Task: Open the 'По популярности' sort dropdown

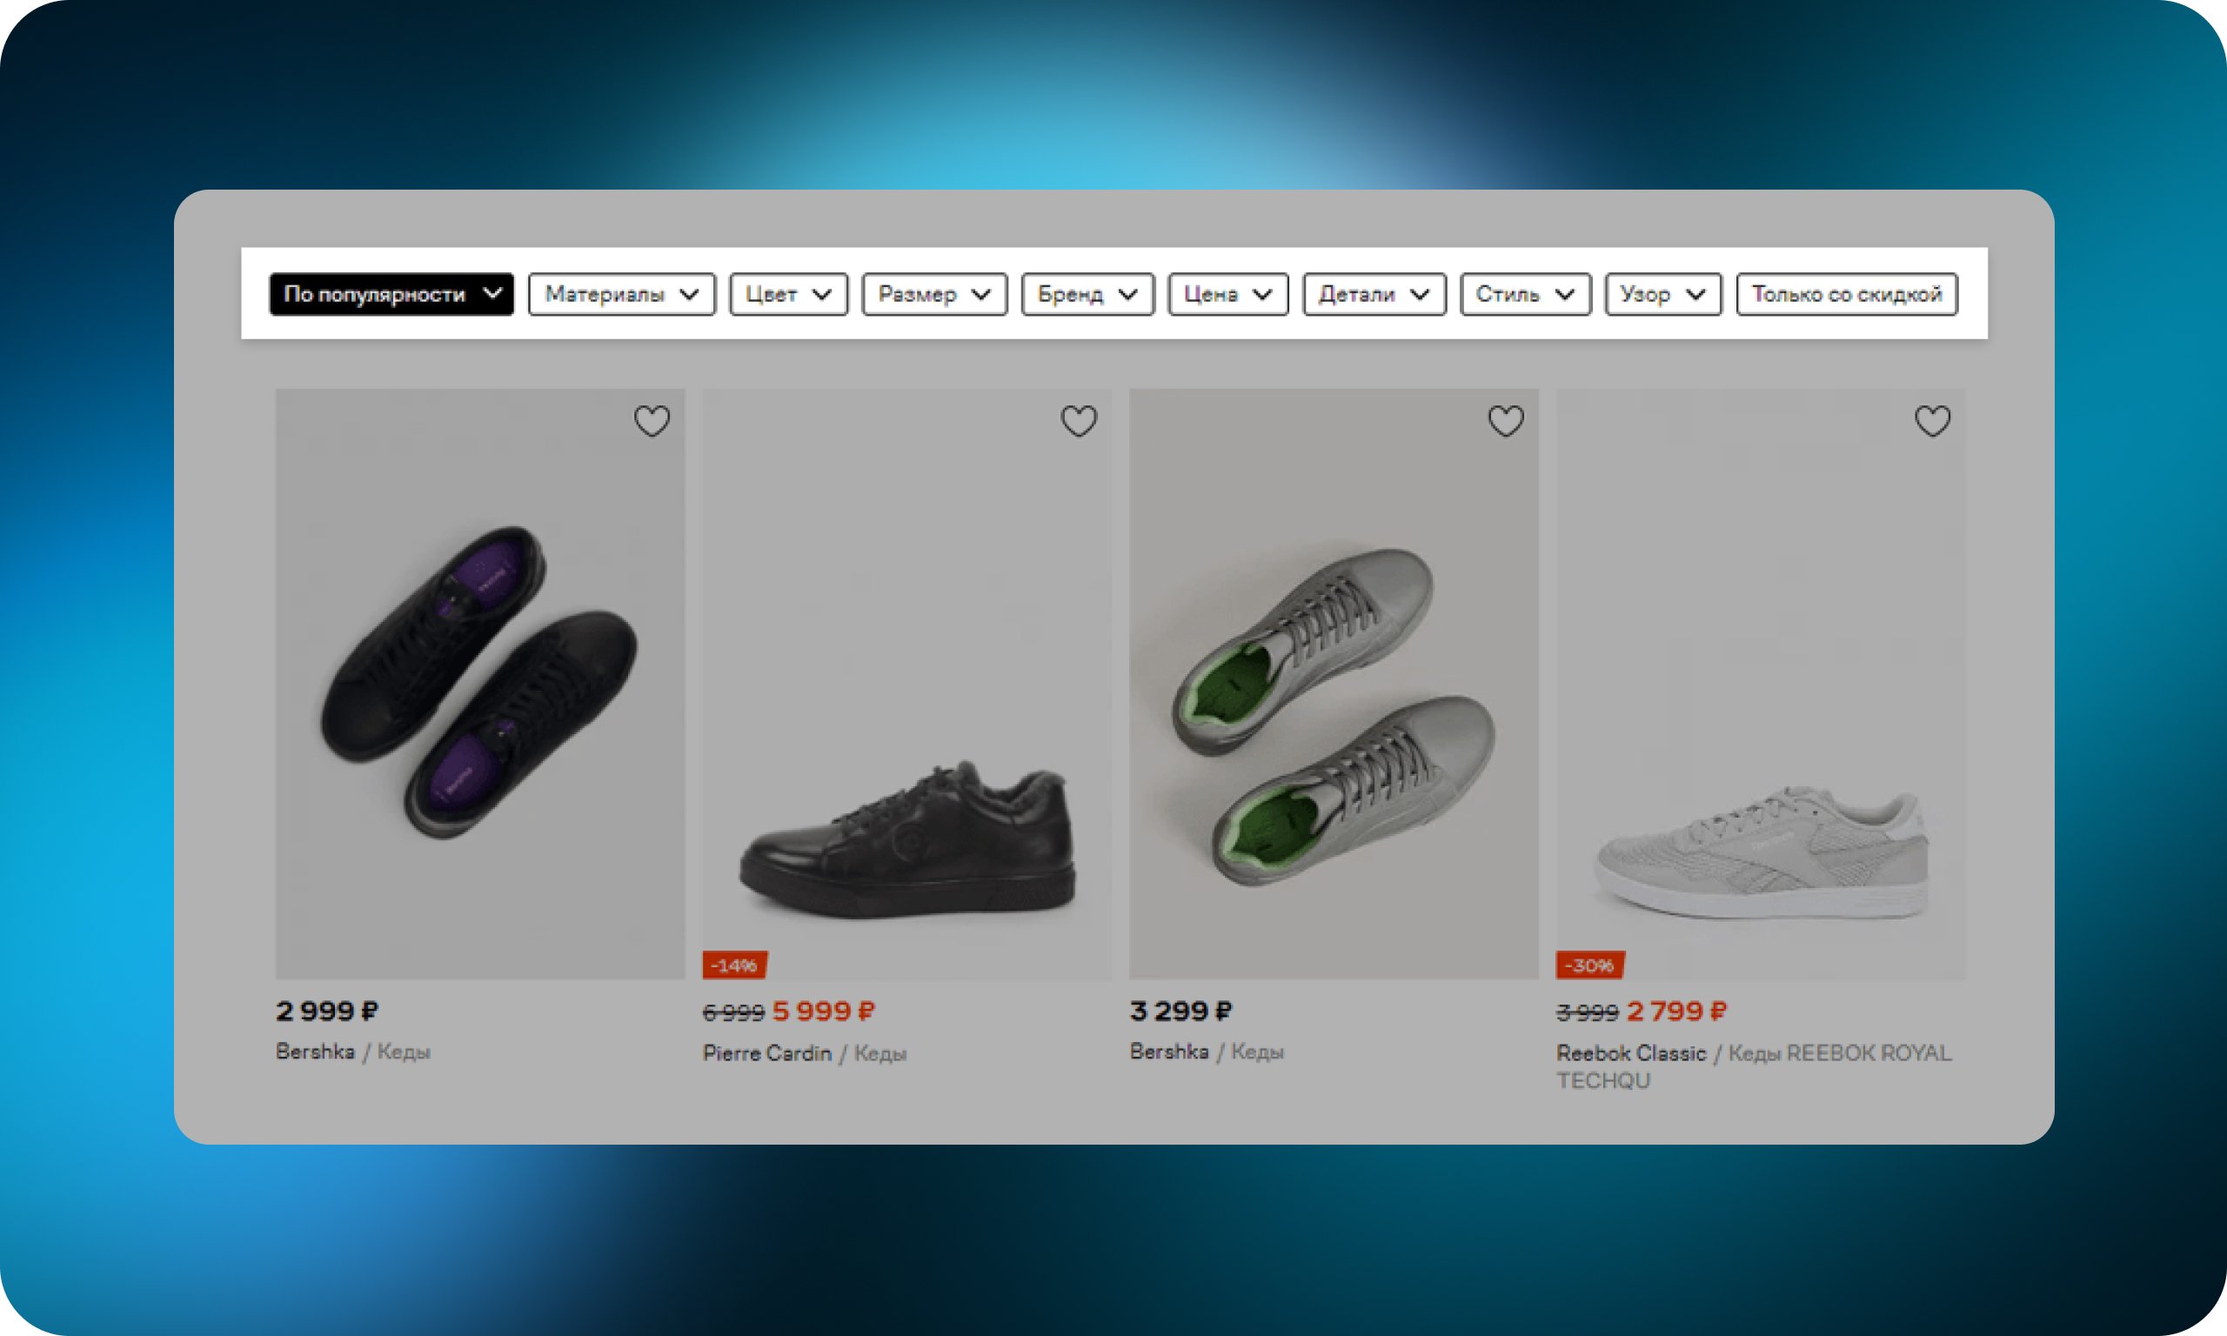Action: 391,294
